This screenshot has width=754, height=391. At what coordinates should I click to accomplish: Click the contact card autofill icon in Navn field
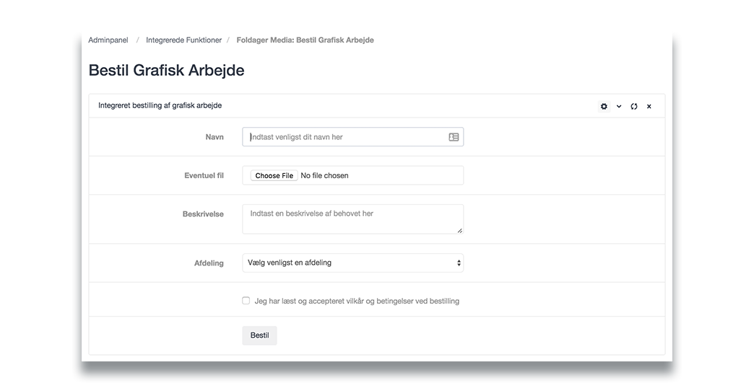point(454,137)
